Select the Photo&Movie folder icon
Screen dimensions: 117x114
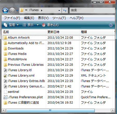[x=5, y=59]
